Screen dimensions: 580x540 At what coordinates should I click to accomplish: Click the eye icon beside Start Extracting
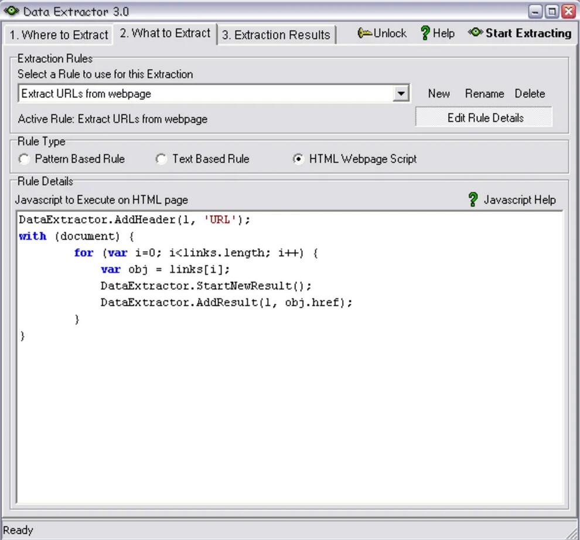pos(475,33)
